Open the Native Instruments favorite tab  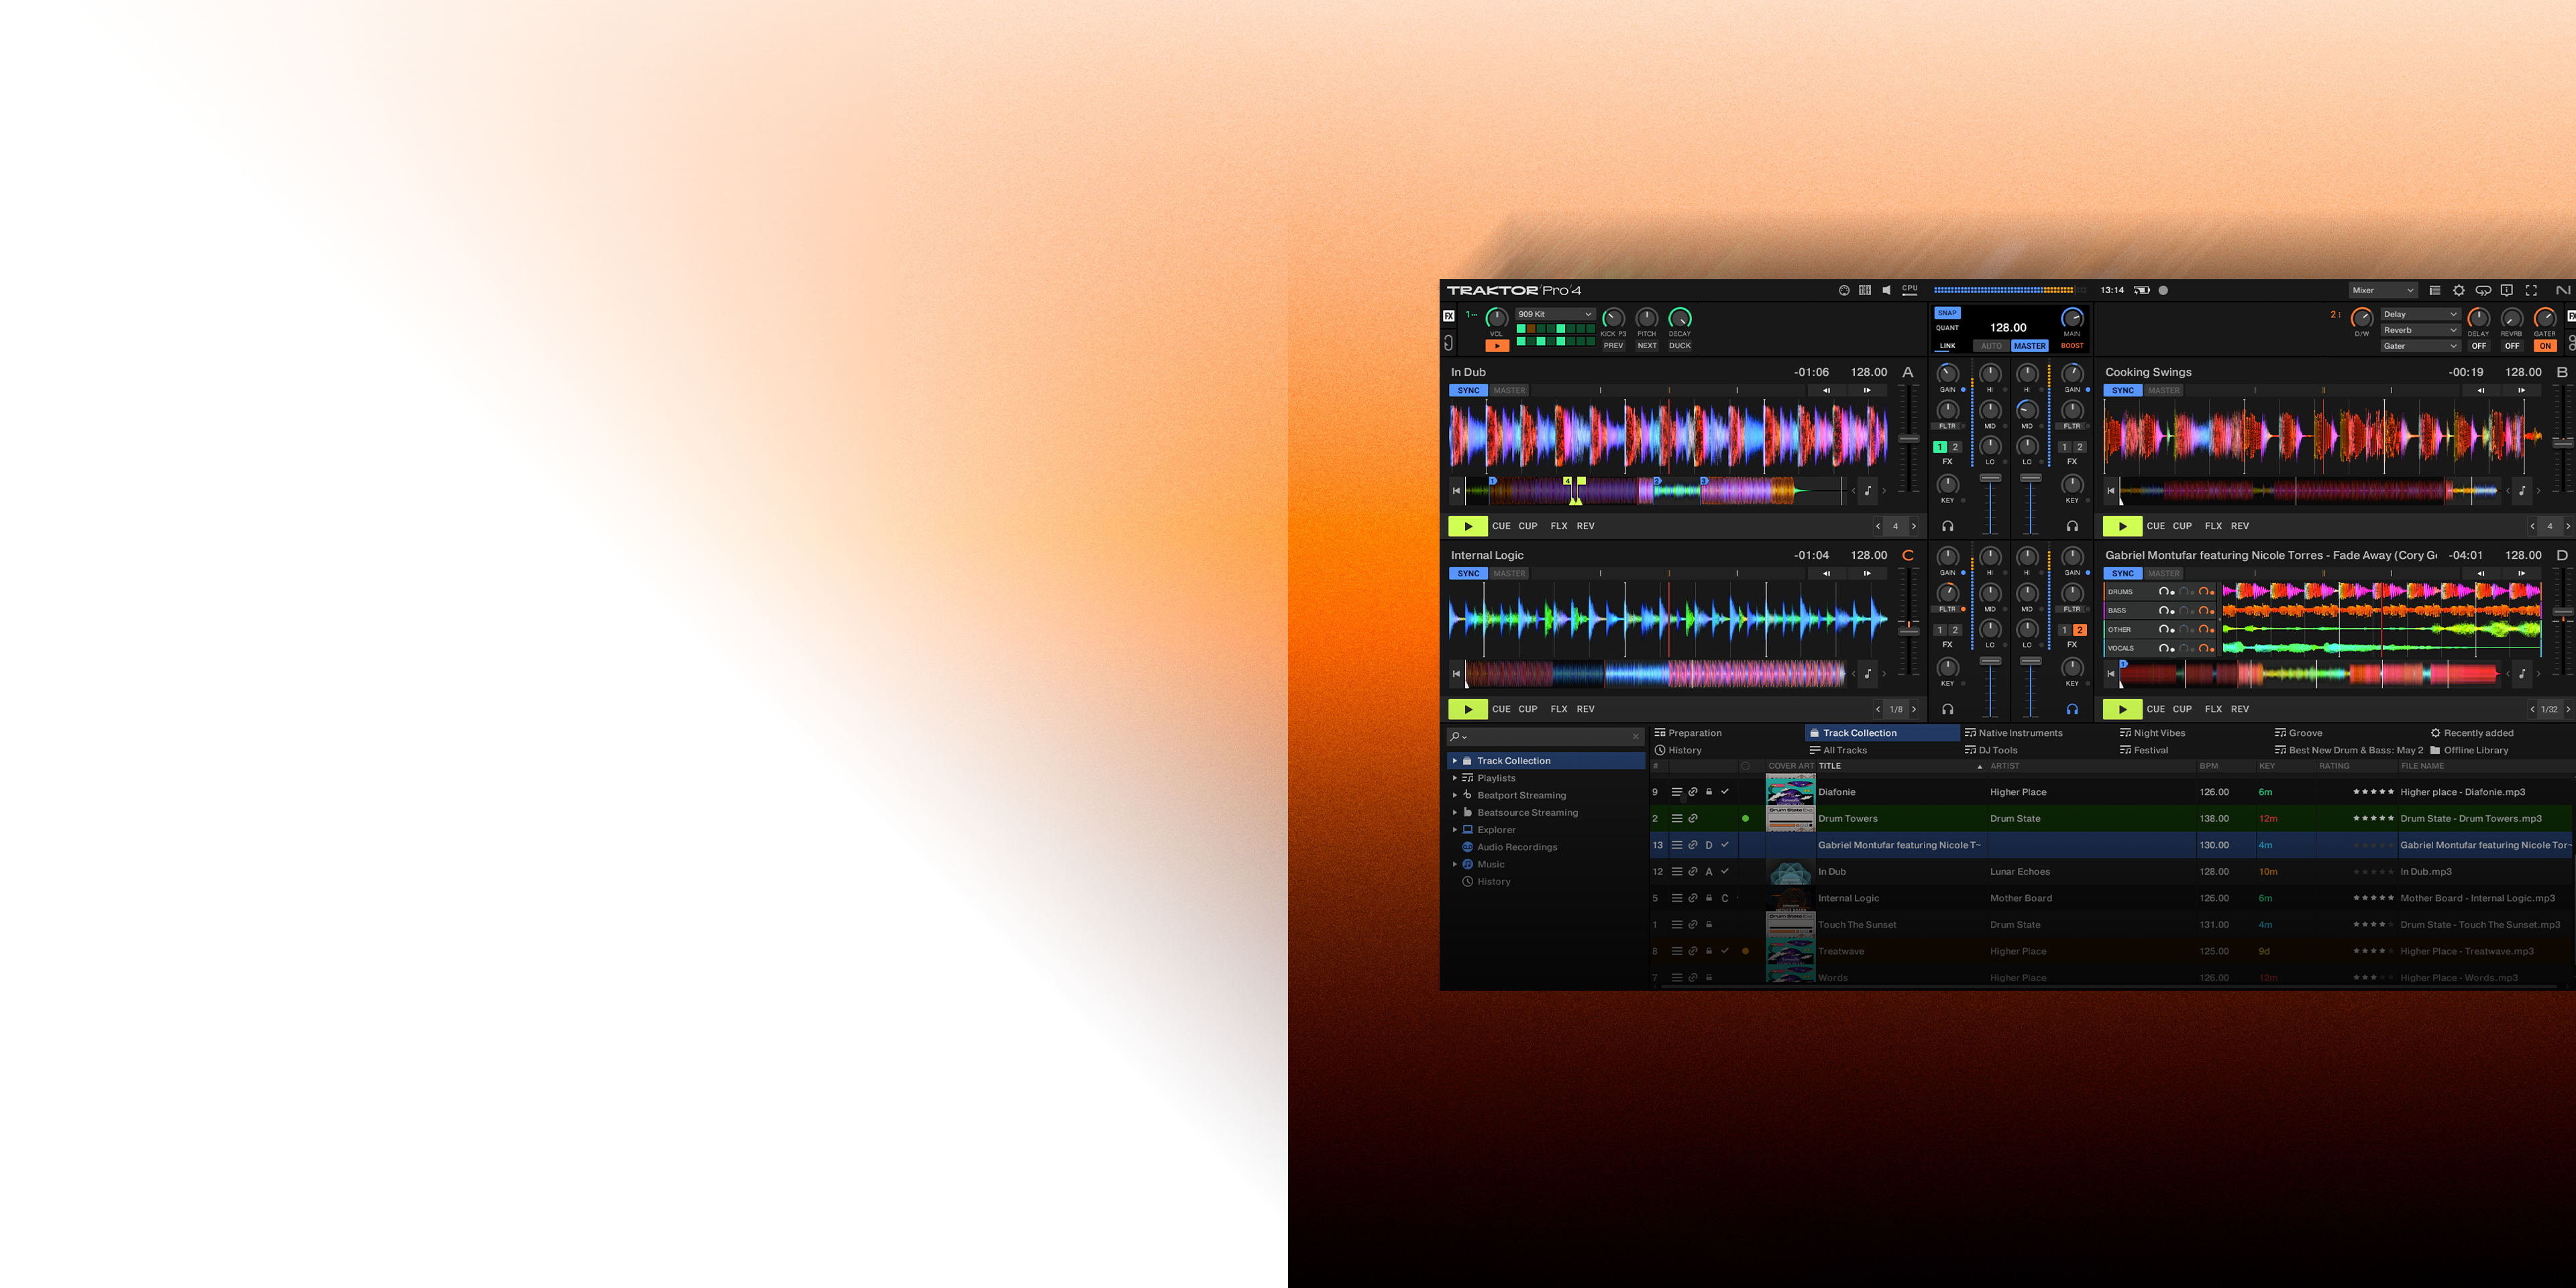click(x=2013, y=733)
